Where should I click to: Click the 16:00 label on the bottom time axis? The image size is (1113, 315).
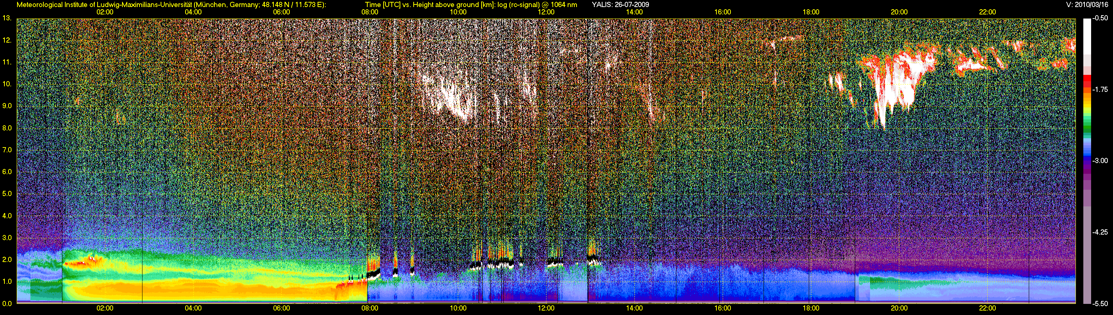tap(723, 309)
